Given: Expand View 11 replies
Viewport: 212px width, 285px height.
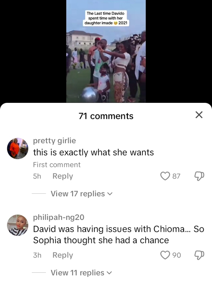Looking at the screenshot, I should 81,273.
